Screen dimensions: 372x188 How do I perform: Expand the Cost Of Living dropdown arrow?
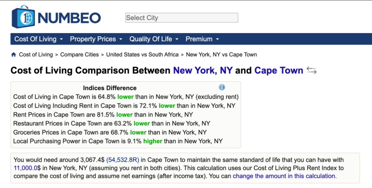click(x=61, y=39)
